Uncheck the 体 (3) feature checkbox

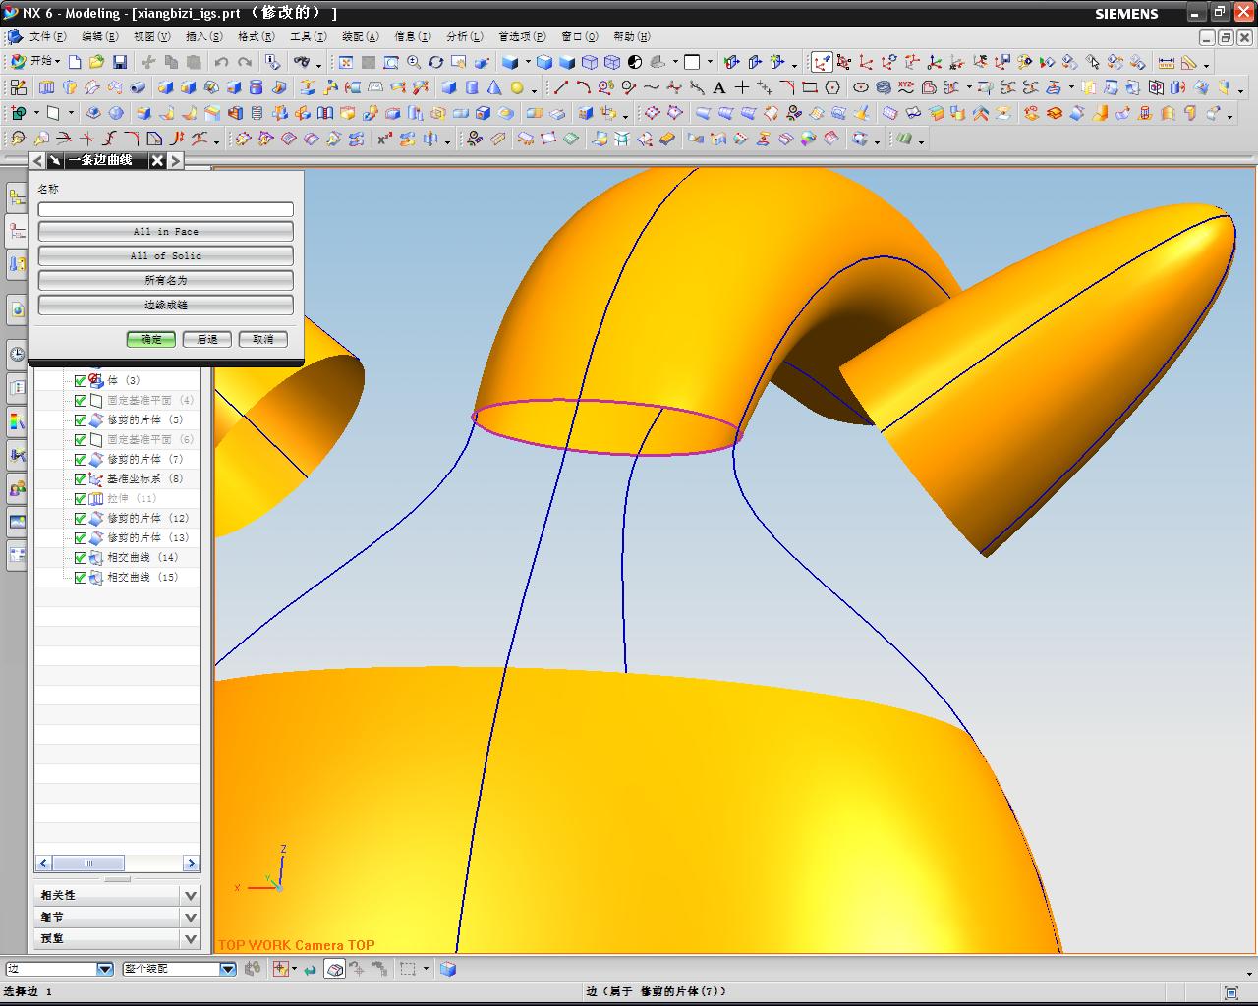click(81, 380)
